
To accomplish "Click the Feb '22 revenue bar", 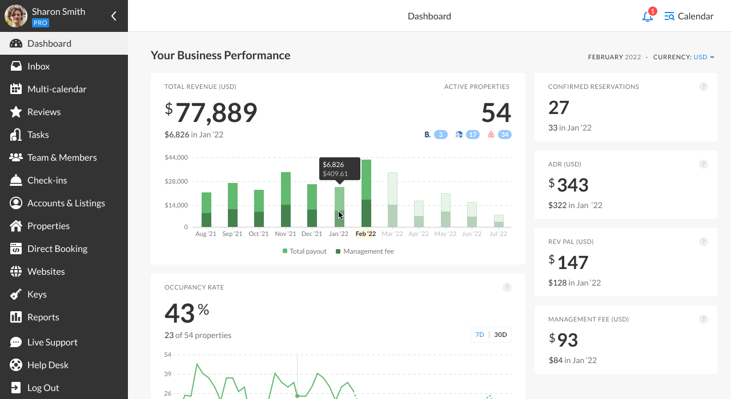I will coord(366,194).
